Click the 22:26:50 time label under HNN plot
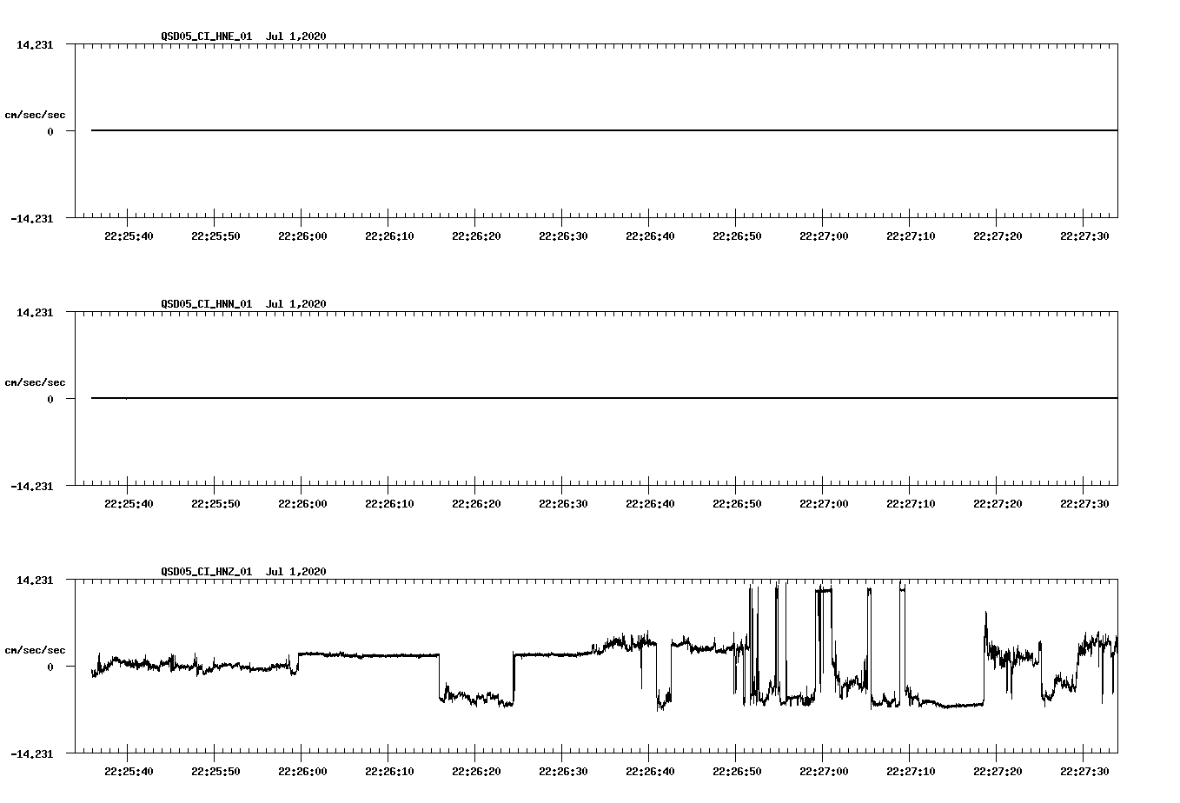Screen dimensions: 1180x803 [737, 504]
